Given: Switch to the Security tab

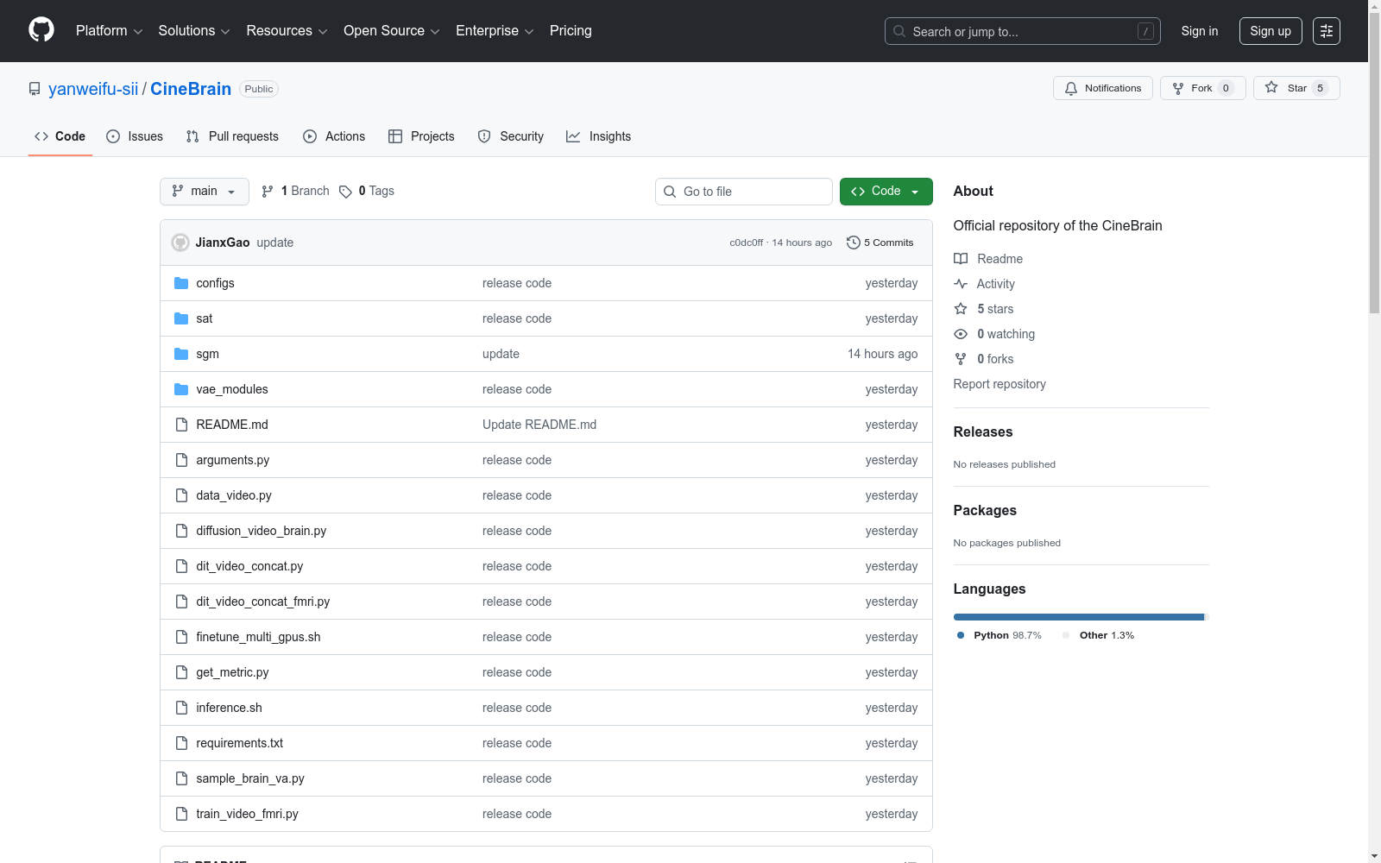Looking at the screenshot, I should (511, 136).
